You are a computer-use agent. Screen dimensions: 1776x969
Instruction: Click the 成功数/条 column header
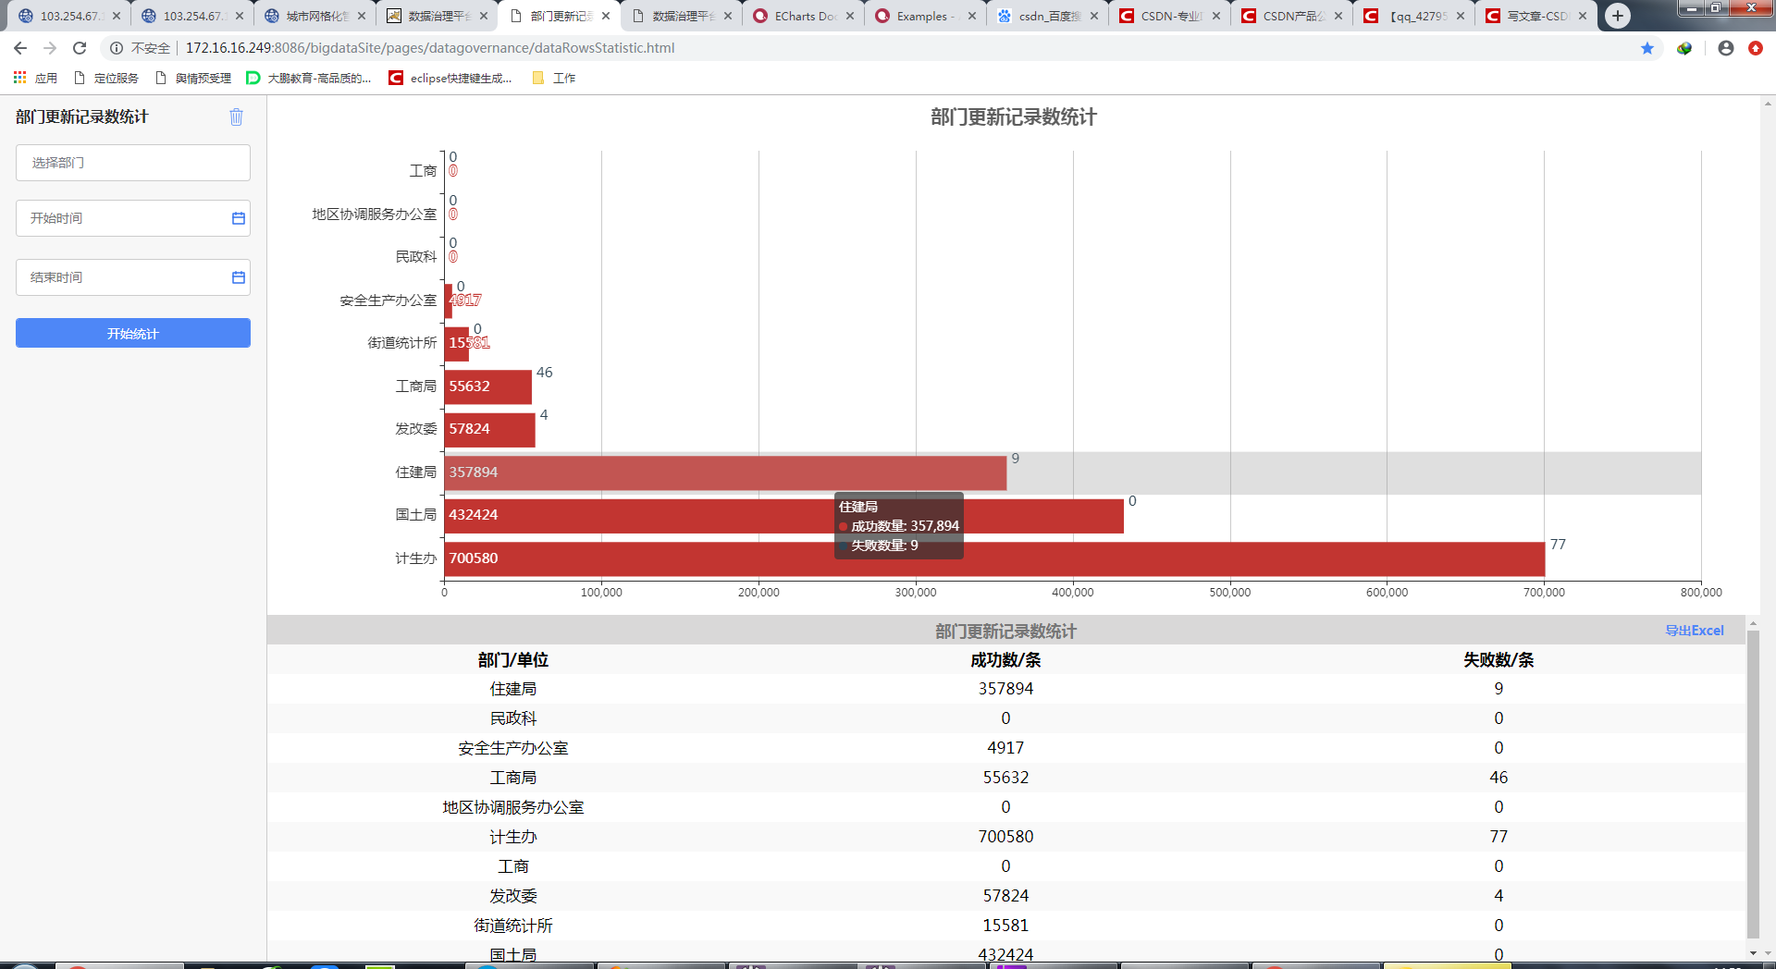(x=1005, y=660)
